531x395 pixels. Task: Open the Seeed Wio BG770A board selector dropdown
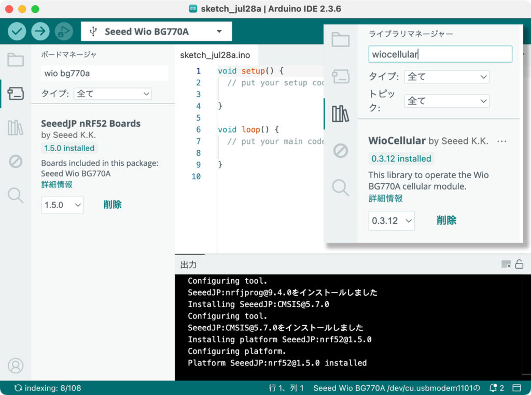157,32
